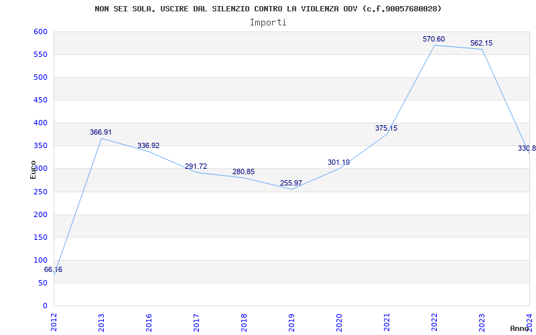536x335 pixels.
Task: Click the 0 y-axis tick label
Action: click(45, 306)
